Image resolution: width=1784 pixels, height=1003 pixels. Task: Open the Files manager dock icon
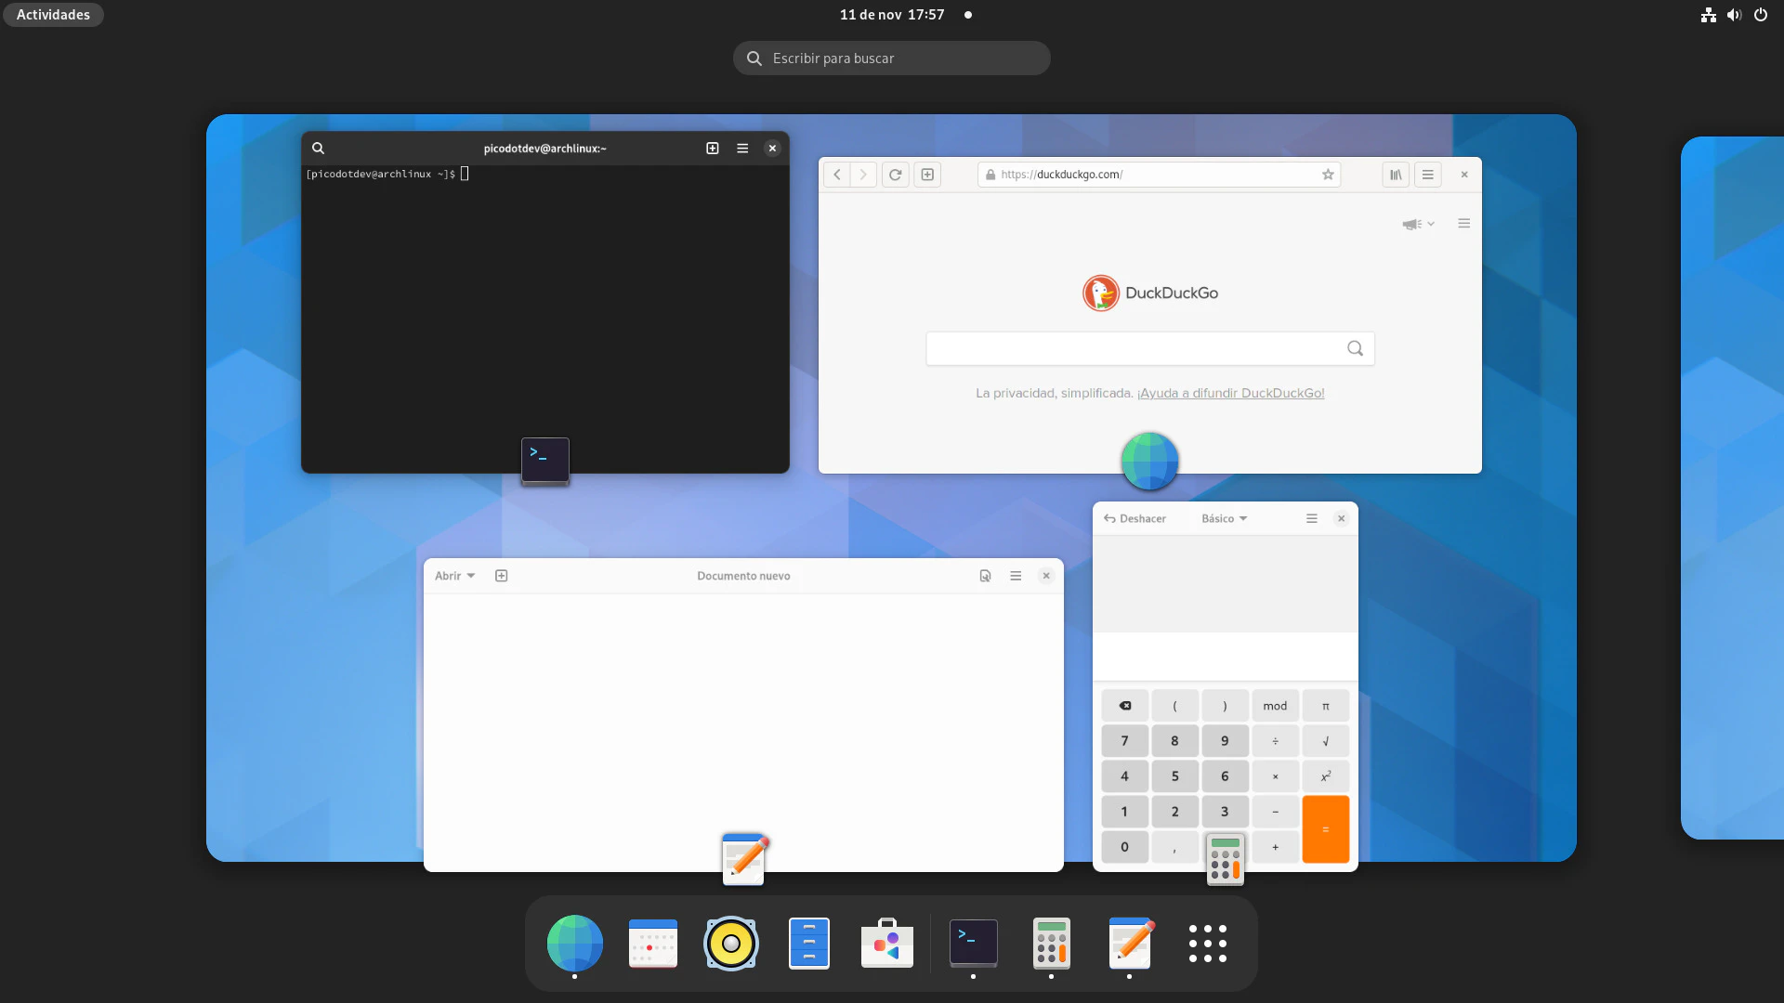pyautogui.click(x=809, y=944)
